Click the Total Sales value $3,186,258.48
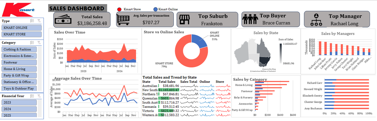 [92, 23]
